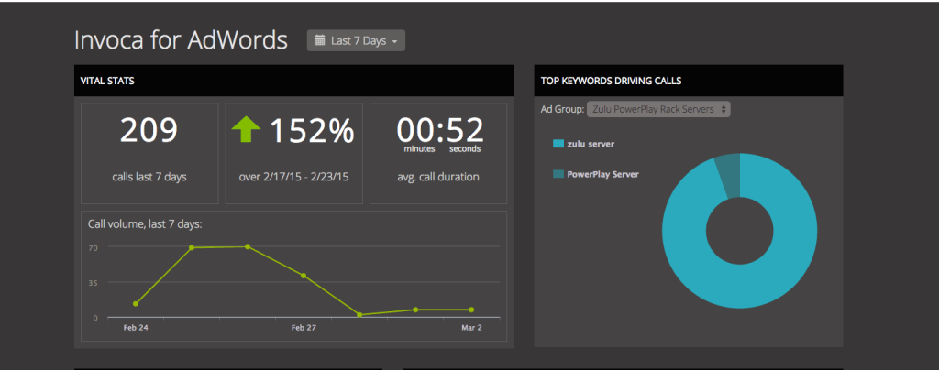Click the Mar 2 data point on chart
Viewport: 939px width, 370px height.
click(x=471, y=310)
